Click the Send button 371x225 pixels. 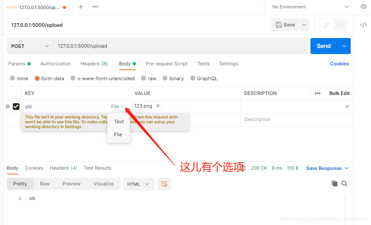[x=324, y=46]
